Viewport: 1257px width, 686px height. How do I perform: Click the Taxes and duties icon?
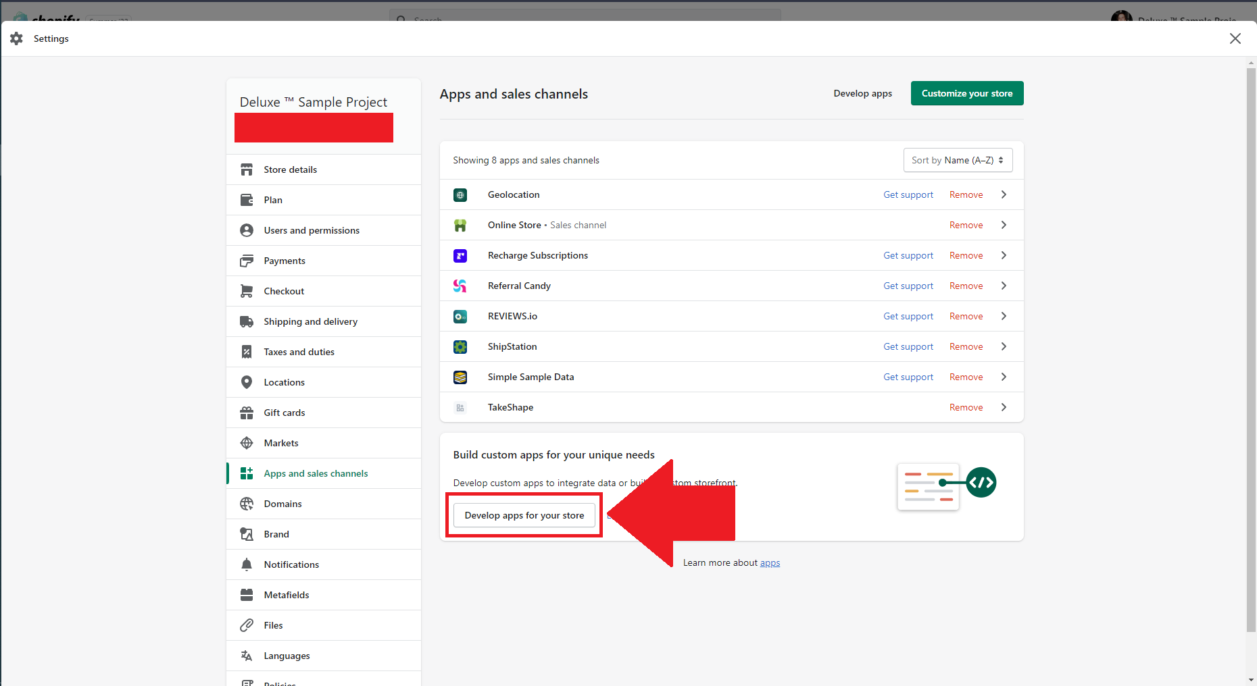(x=247, y=352)
